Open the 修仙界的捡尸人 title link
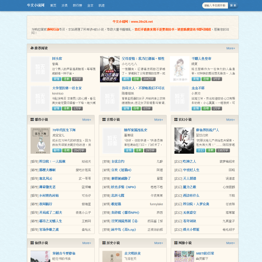Image resolution: width=262 pixels, height=262 pixels. click(x=207, y=130)
